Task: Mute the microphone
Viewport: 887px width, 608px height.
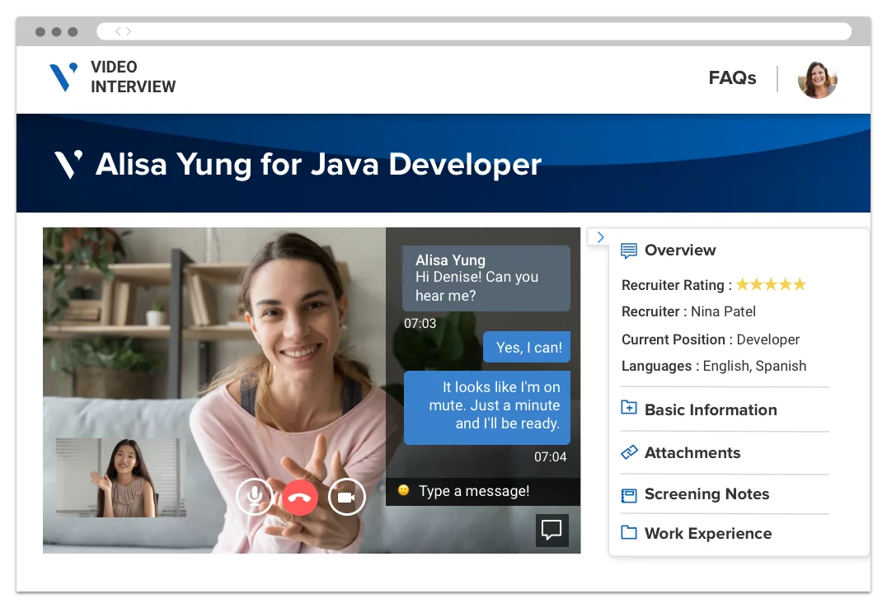Action: (255, 496)
